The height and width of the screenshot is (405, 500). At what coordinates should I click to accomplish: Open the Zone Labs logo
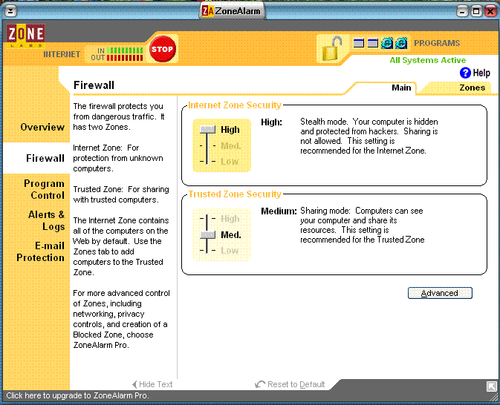(x=26, y=36)
